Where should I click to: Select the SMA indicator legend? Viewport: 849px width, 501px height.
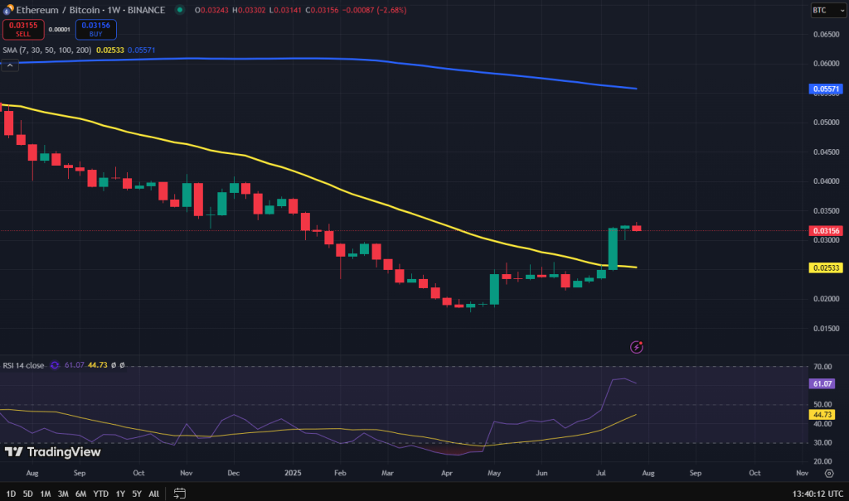click(46, 50)
